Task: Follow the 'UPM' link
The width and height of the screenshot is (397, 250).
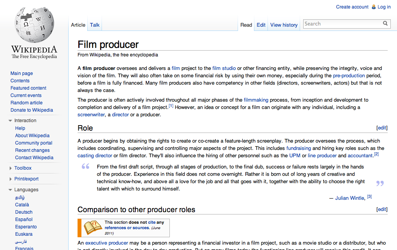Action: (295, 156)
